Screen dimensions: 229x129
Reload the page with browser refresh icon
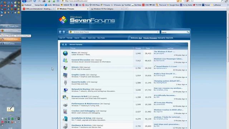tap(35, 1)
